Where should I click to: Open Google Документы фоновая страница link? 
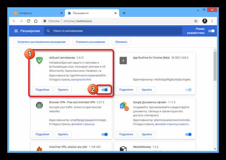[173, 124]
